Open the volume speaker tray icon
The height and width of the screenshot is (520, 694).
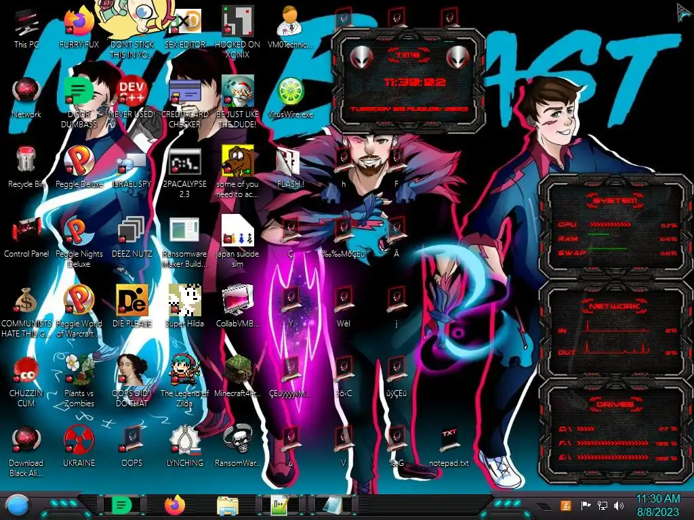(618, 505)
